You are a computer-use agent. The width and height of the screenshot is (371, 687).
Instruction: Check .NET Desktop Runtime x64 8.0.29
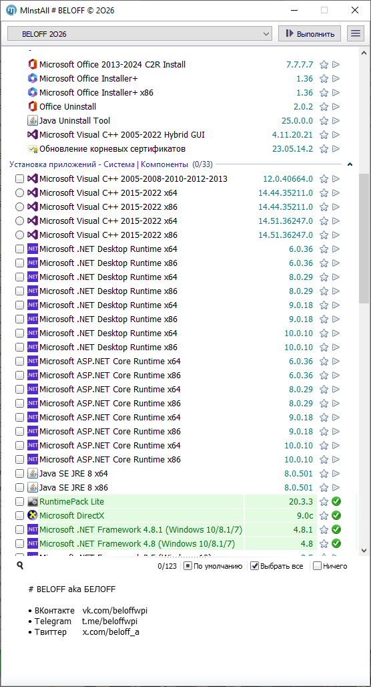(20, 277)
